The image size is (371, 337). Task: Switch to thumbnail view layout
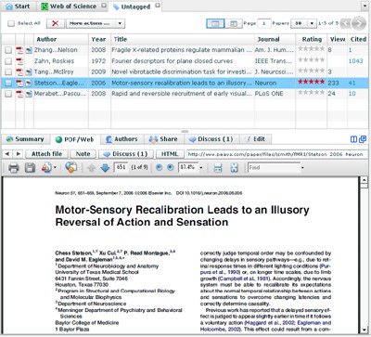coord(234,23)
